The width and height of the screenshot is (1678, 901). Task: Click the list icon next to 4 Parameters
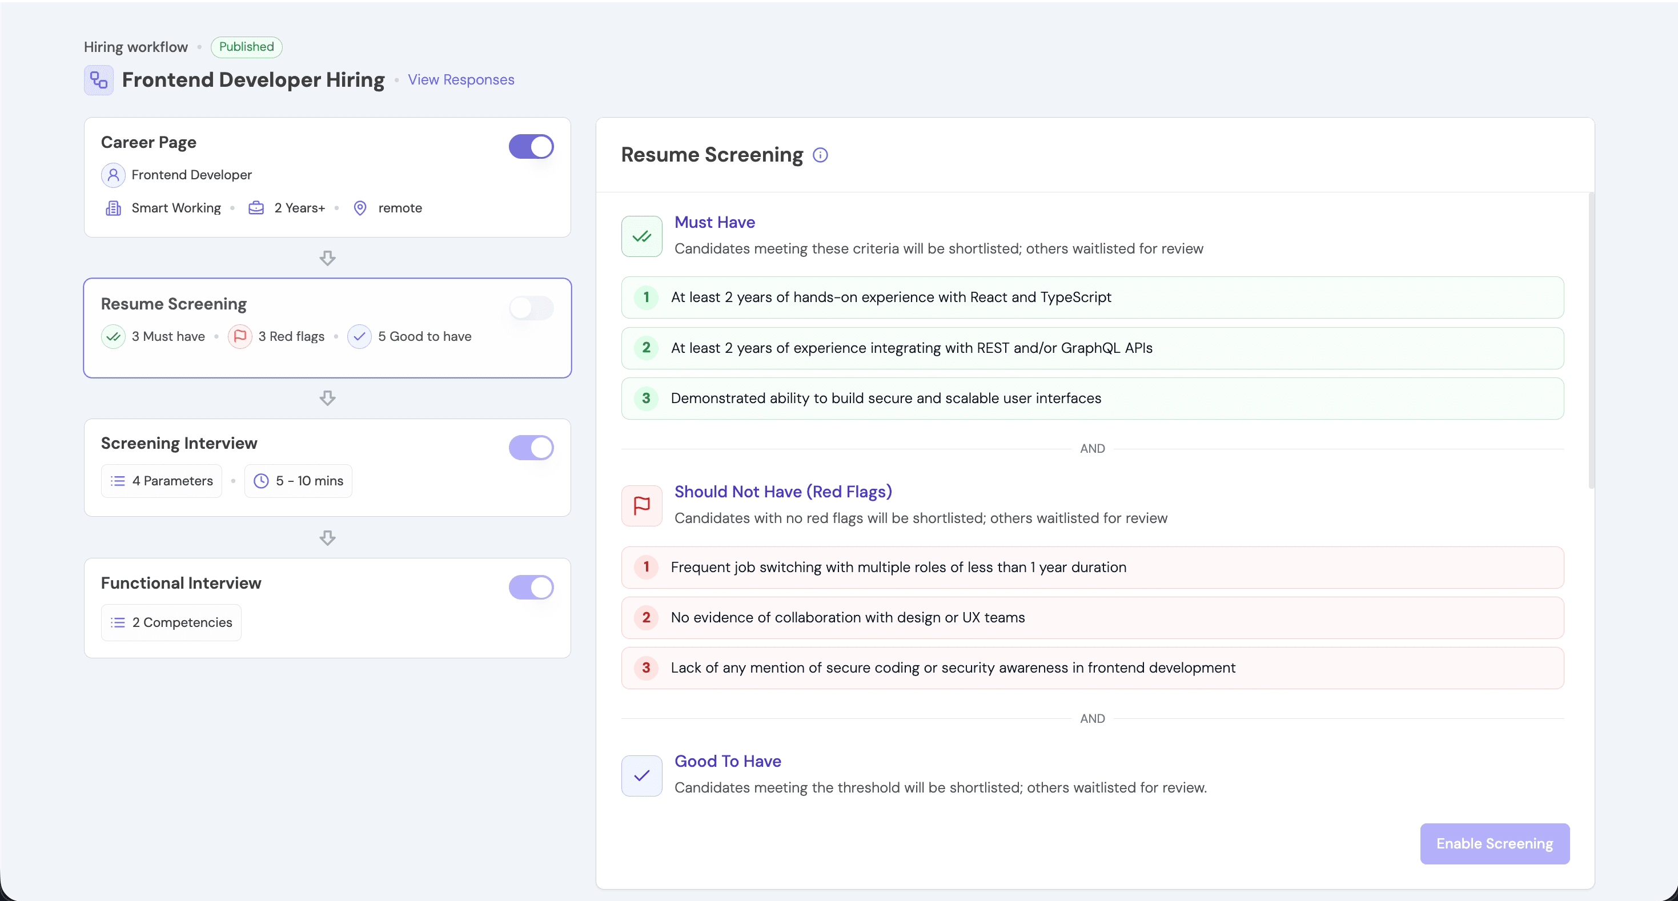[117, 480]
